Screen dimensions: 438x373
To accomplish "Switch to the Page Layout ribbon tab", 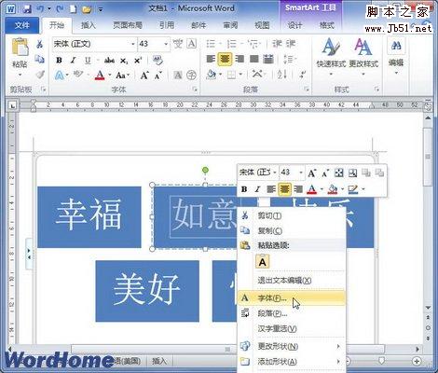I will (128, 25).
